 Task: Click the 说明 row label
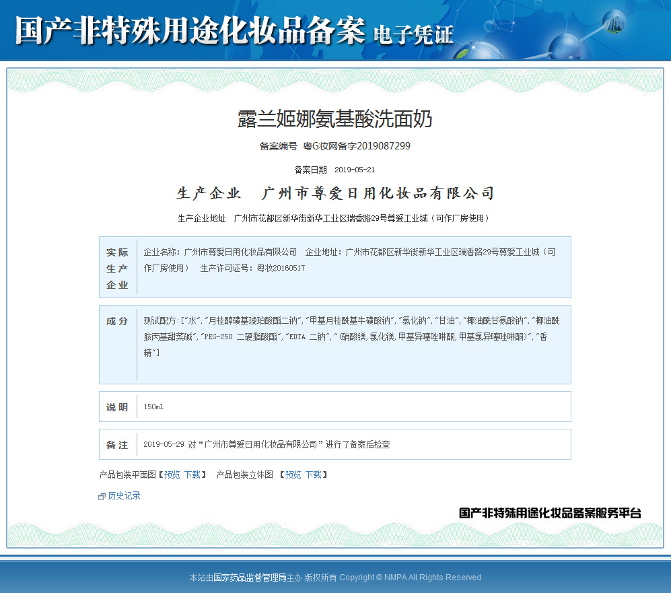(x=117, y=407)
